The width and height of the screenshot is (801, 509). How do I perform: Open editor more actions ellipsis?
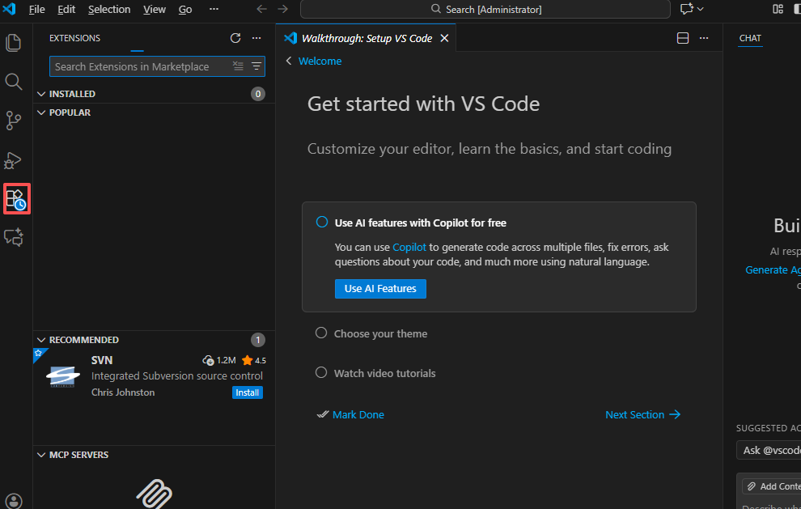pyautogui.click(x=704, y=38)
